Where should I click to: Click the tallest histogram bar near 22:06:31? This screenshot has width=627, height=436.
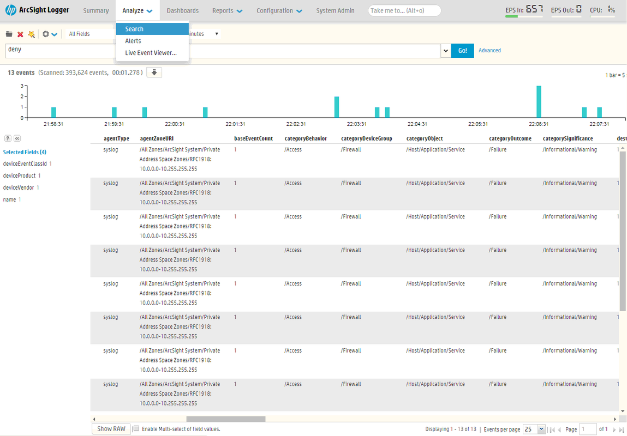point(539,102)
